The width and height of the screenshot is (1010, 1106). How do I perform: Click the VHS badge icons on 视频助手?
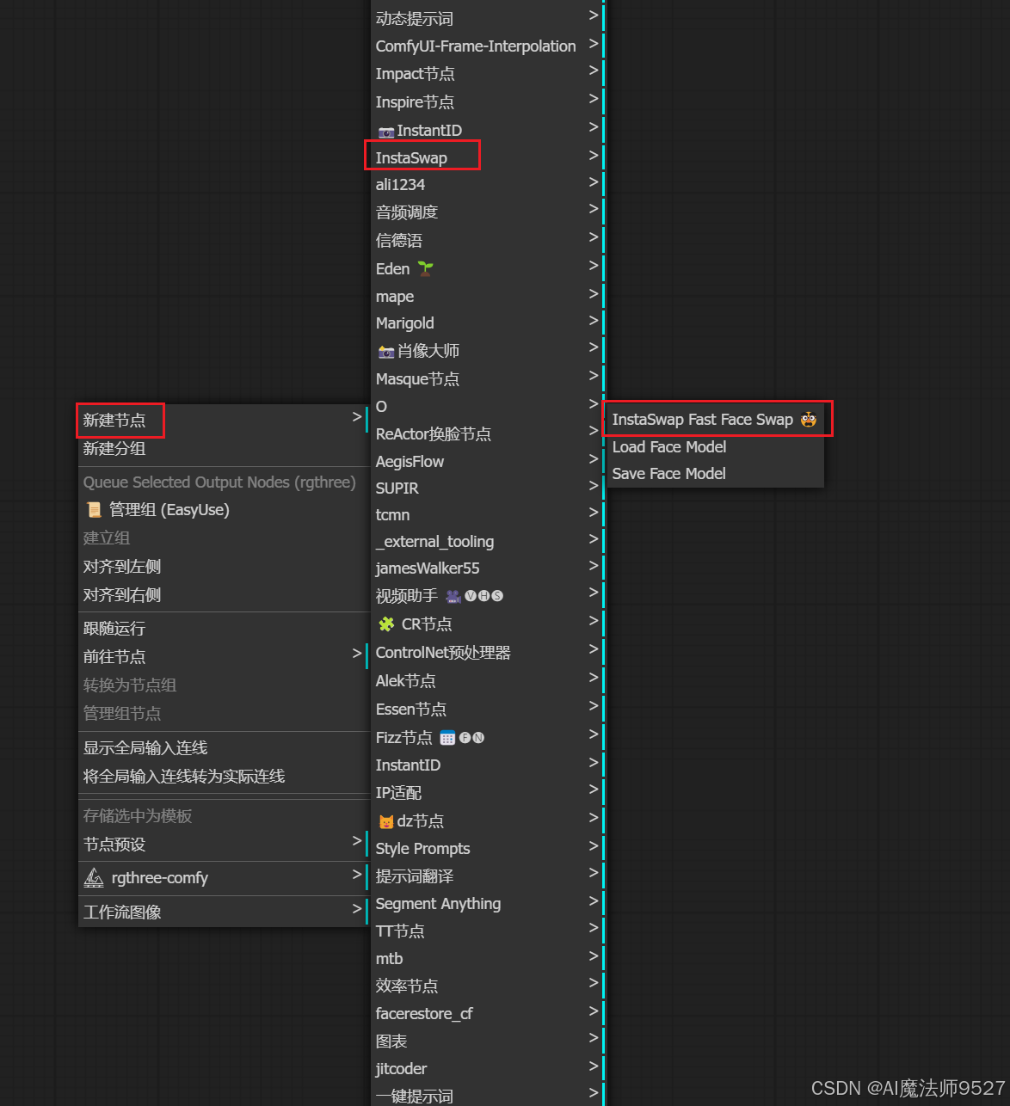(484, 596)
